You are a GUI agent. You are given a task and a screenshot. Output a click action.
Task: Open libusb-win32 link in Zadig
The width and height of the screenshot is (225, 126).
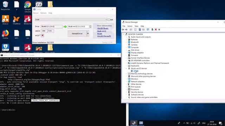[x=102, y=31]
